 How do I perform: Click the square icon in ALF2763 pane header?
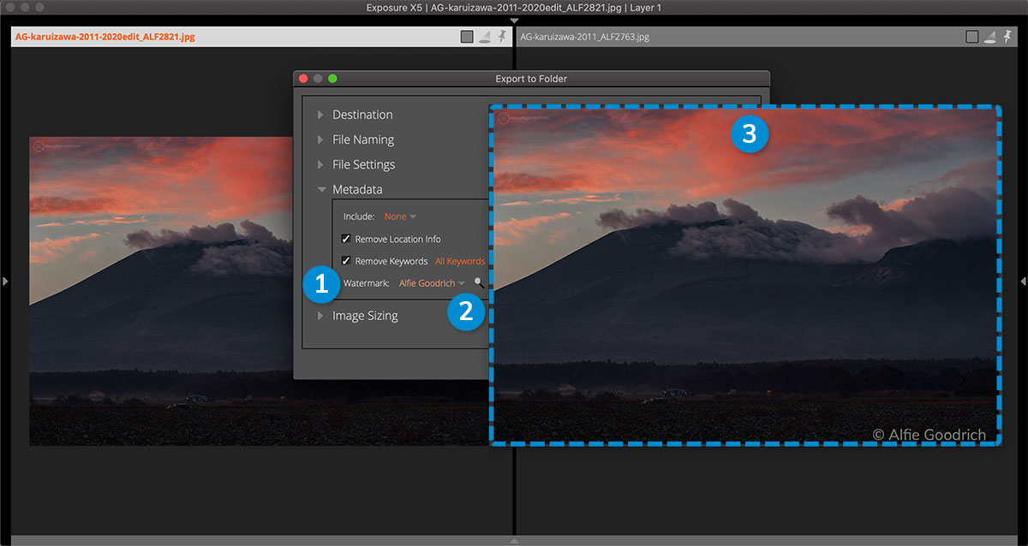coord(971,37)
